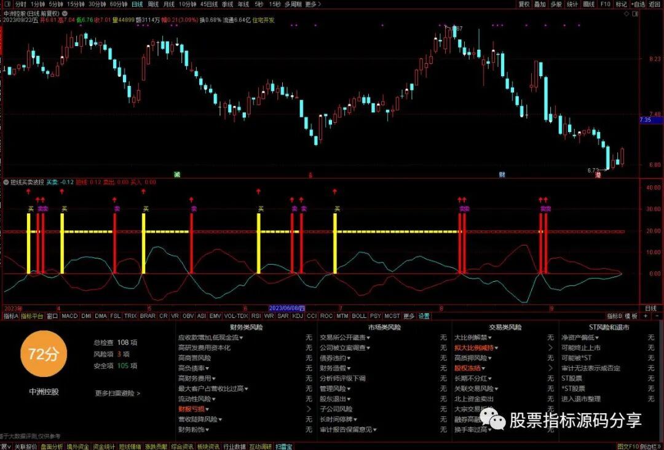
Task: Switch to the 周线 weekly period
Action: coord(153,4)
